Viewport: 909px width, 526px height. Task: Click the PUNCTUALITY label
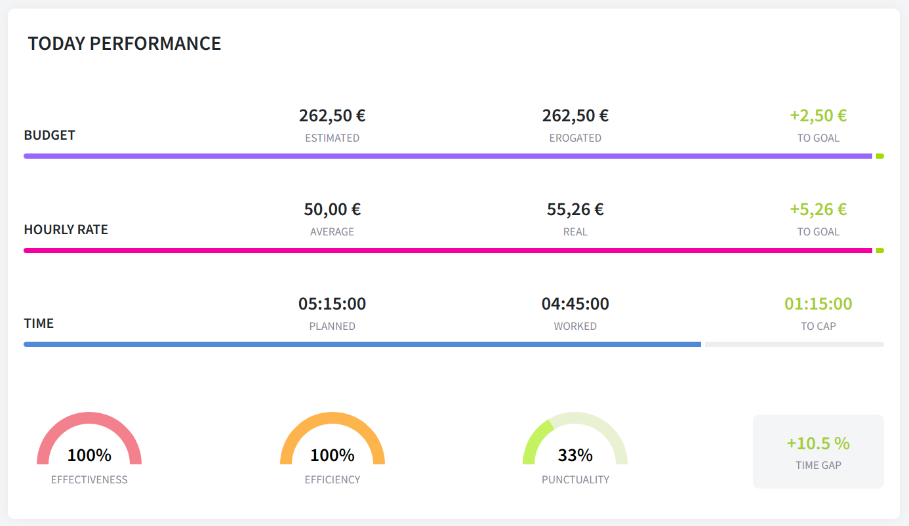pos(575,479)
